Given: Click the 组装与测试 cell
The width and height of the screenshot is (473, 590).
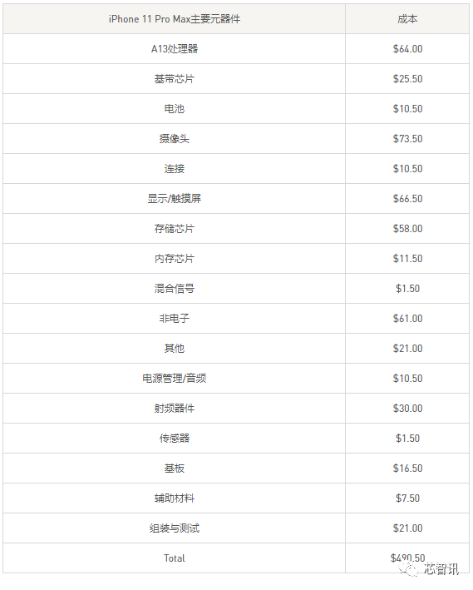Looking at the screenshot, I should [174, 528].
